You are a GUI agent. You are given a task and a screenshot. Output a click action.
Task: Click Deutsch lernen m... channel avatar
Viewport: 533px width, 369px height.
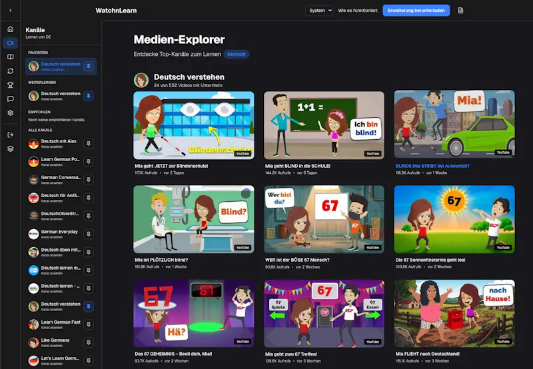pyautogui.click(x=33, y=270)
